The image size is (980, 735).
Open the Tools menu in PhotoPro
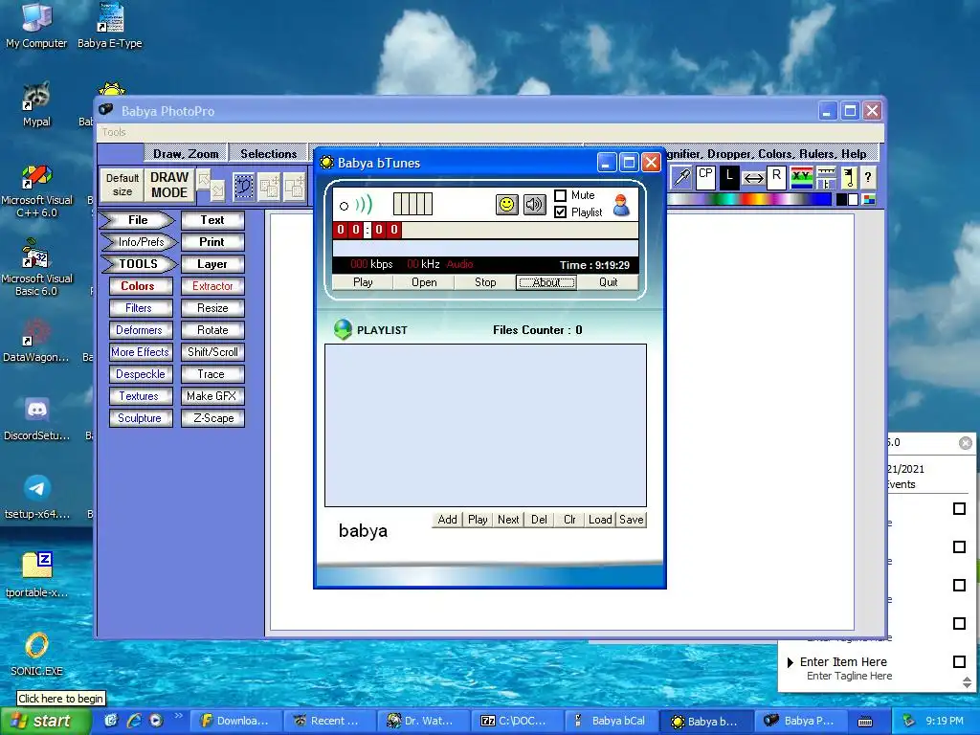114,132
